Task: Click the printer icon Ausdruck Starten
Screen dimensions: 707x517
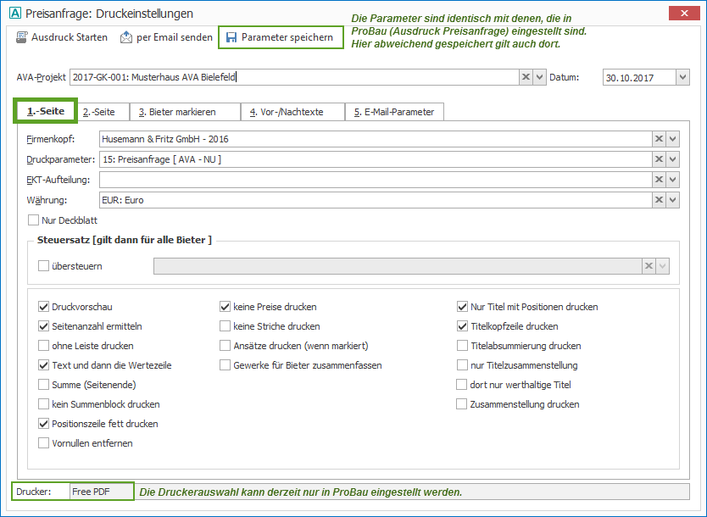Action: pos(22,37)
